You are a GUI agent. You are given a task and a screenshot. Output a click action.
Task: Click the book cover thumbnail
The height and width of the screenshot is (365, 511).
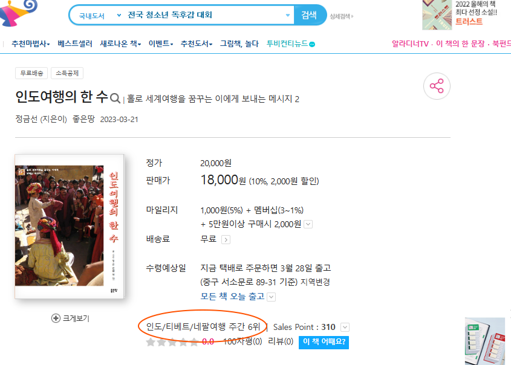(x=70, y=226)
